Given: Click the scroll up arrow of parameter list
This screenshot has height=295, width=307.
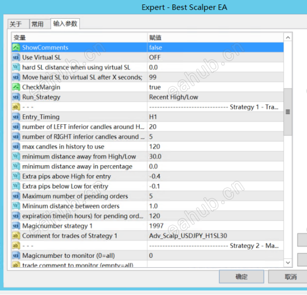Looking at the screenshot, I should click(288, 38).
